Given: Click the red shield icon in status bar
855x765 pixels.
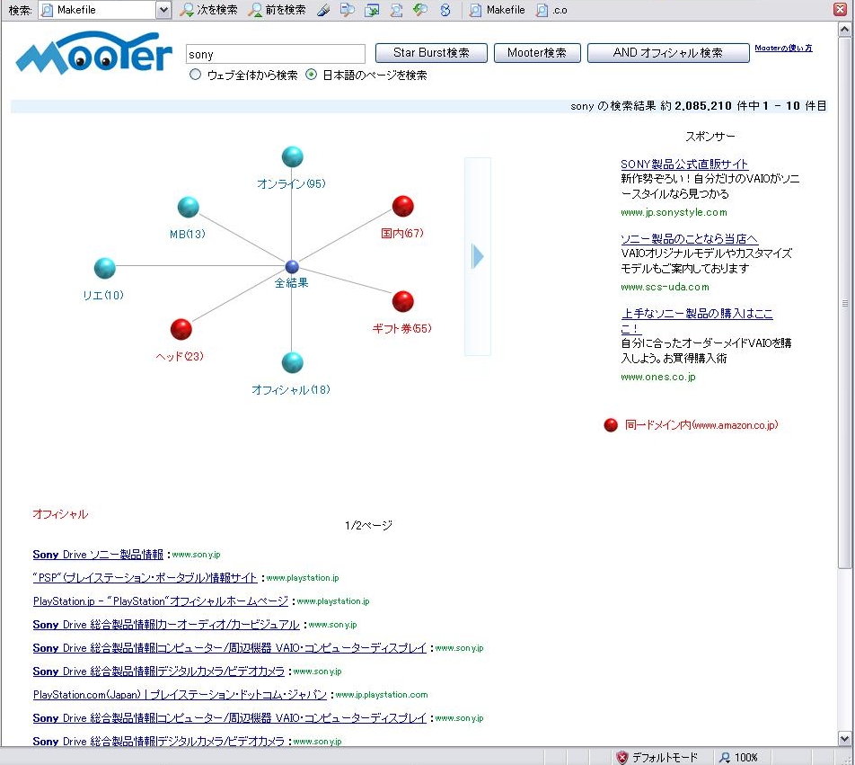Looking at the screenshot, I should [621, 757].
